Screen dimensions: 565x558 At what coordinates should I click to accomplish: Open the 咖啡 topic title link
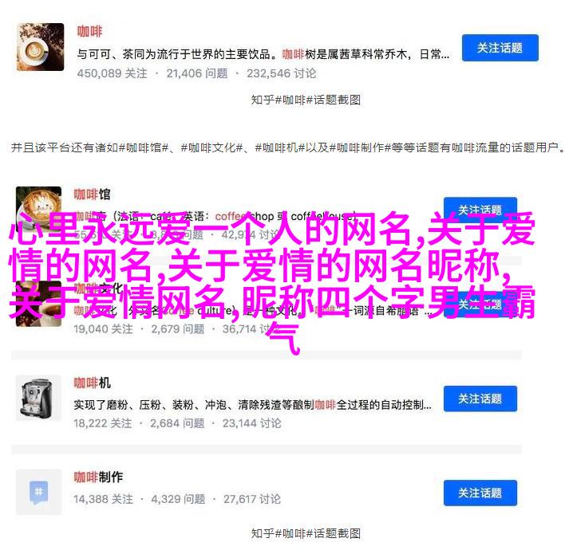tap(89, 31)
